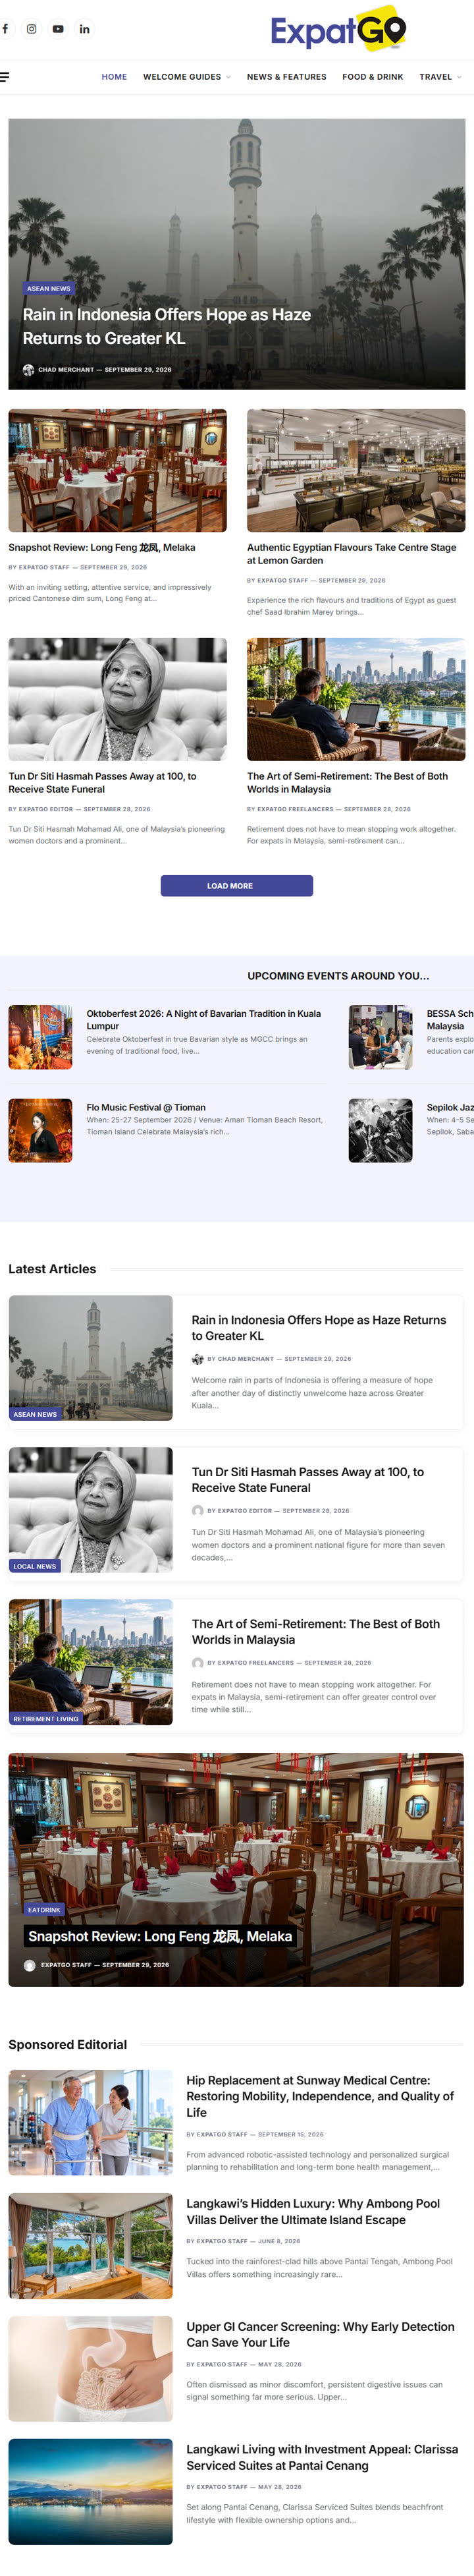
Task: Open Latest Articles Rain in Indonesia headline
Action: click(319, 1327)
